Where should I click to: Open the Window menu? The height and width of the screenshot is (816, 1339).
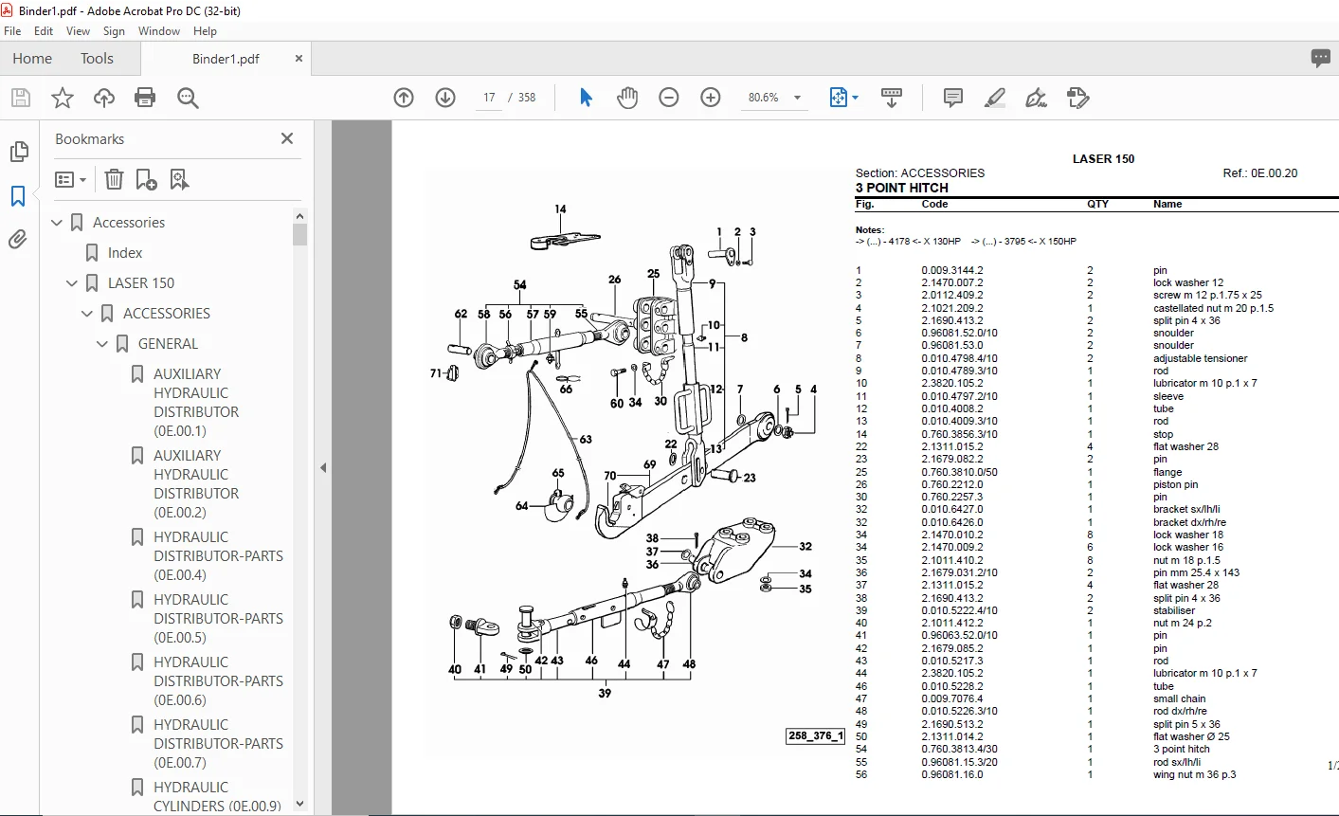(x=159, y=31)
